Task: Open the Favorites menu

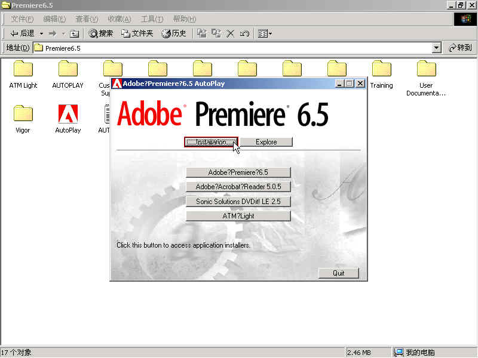Action: pos(119,19)
